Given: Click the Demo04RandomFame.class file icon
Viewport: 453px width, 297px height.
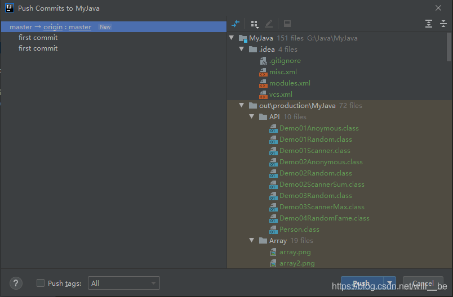Looking at the screenshot, I should coord(273,218).
